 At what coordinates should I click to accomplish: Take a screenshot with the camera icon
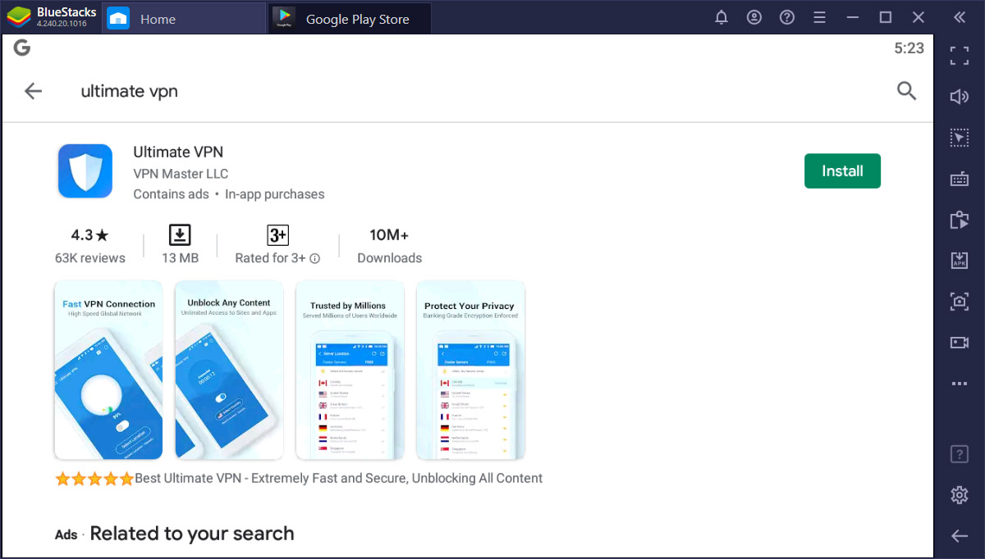[959, 302]
